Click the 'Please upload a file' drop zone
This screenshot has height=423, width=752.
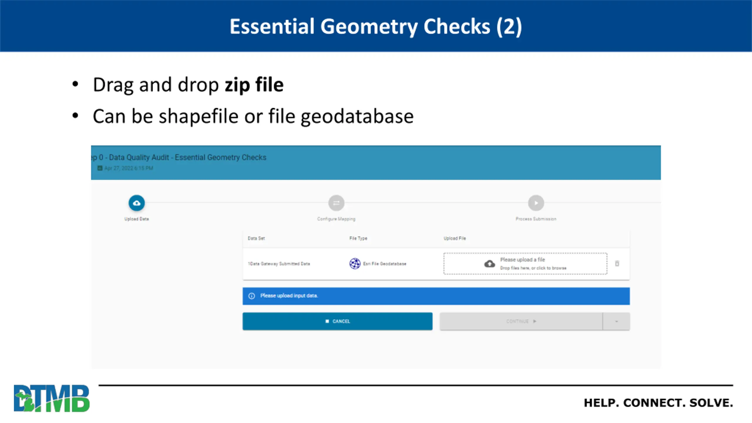click(525, 263)
